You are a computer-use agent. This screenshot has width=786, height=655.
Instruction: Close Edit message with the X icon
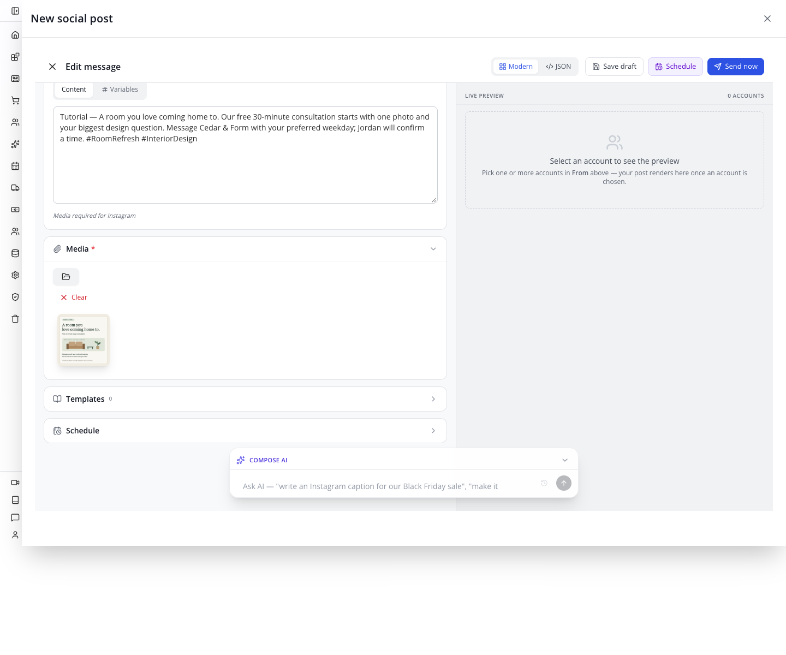52,67
